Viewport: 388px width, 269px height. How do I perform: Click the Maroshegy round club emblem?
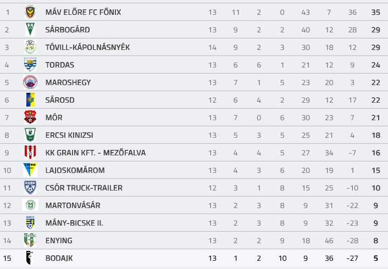click(30, 82)
